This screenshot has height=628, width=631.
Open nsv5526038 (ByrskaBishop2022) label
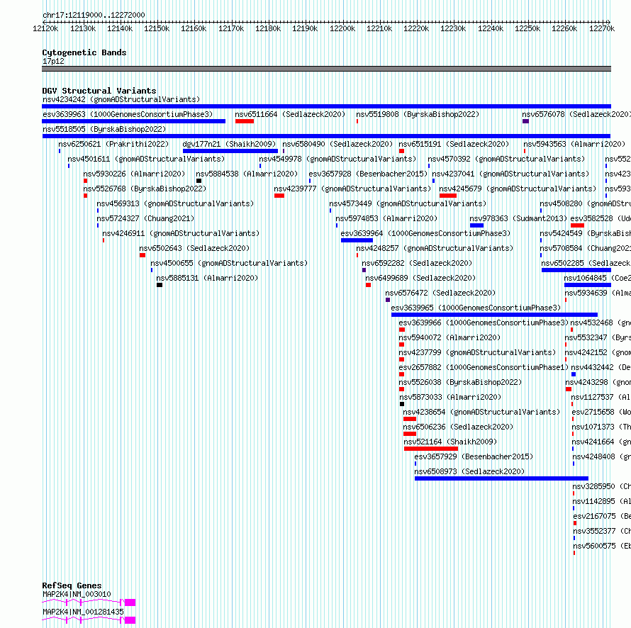[x=460, y=382]
